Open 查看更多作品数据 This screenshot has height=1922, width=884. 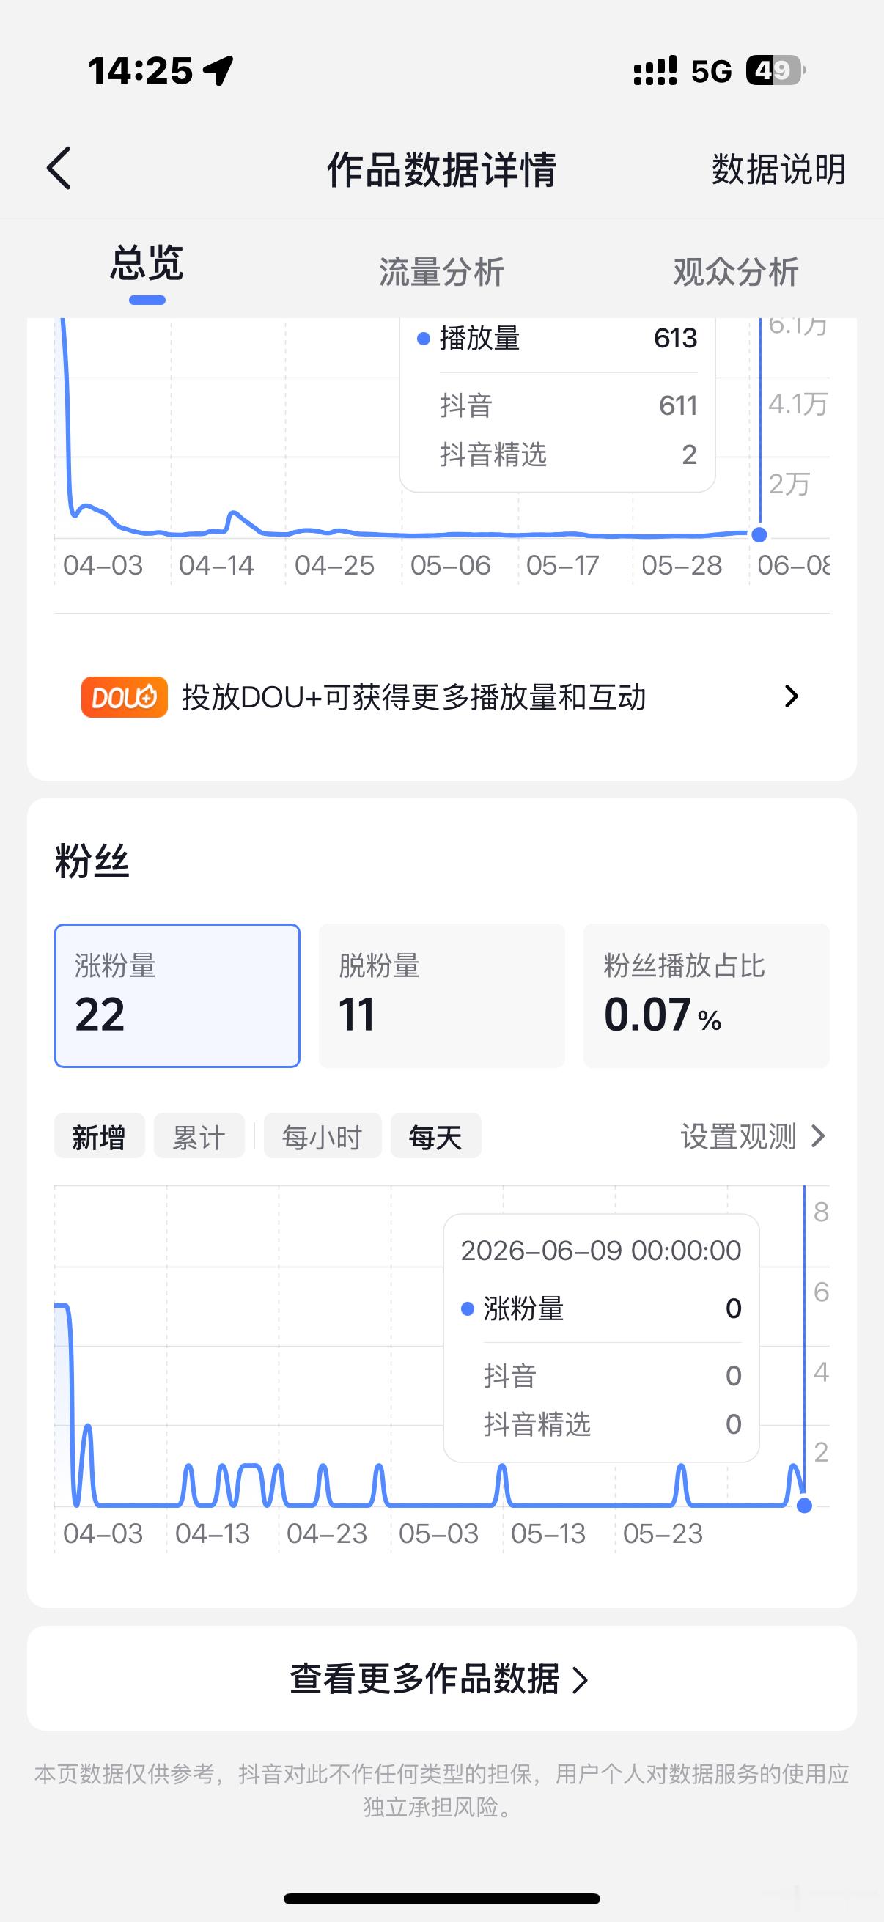point(441,1678)
